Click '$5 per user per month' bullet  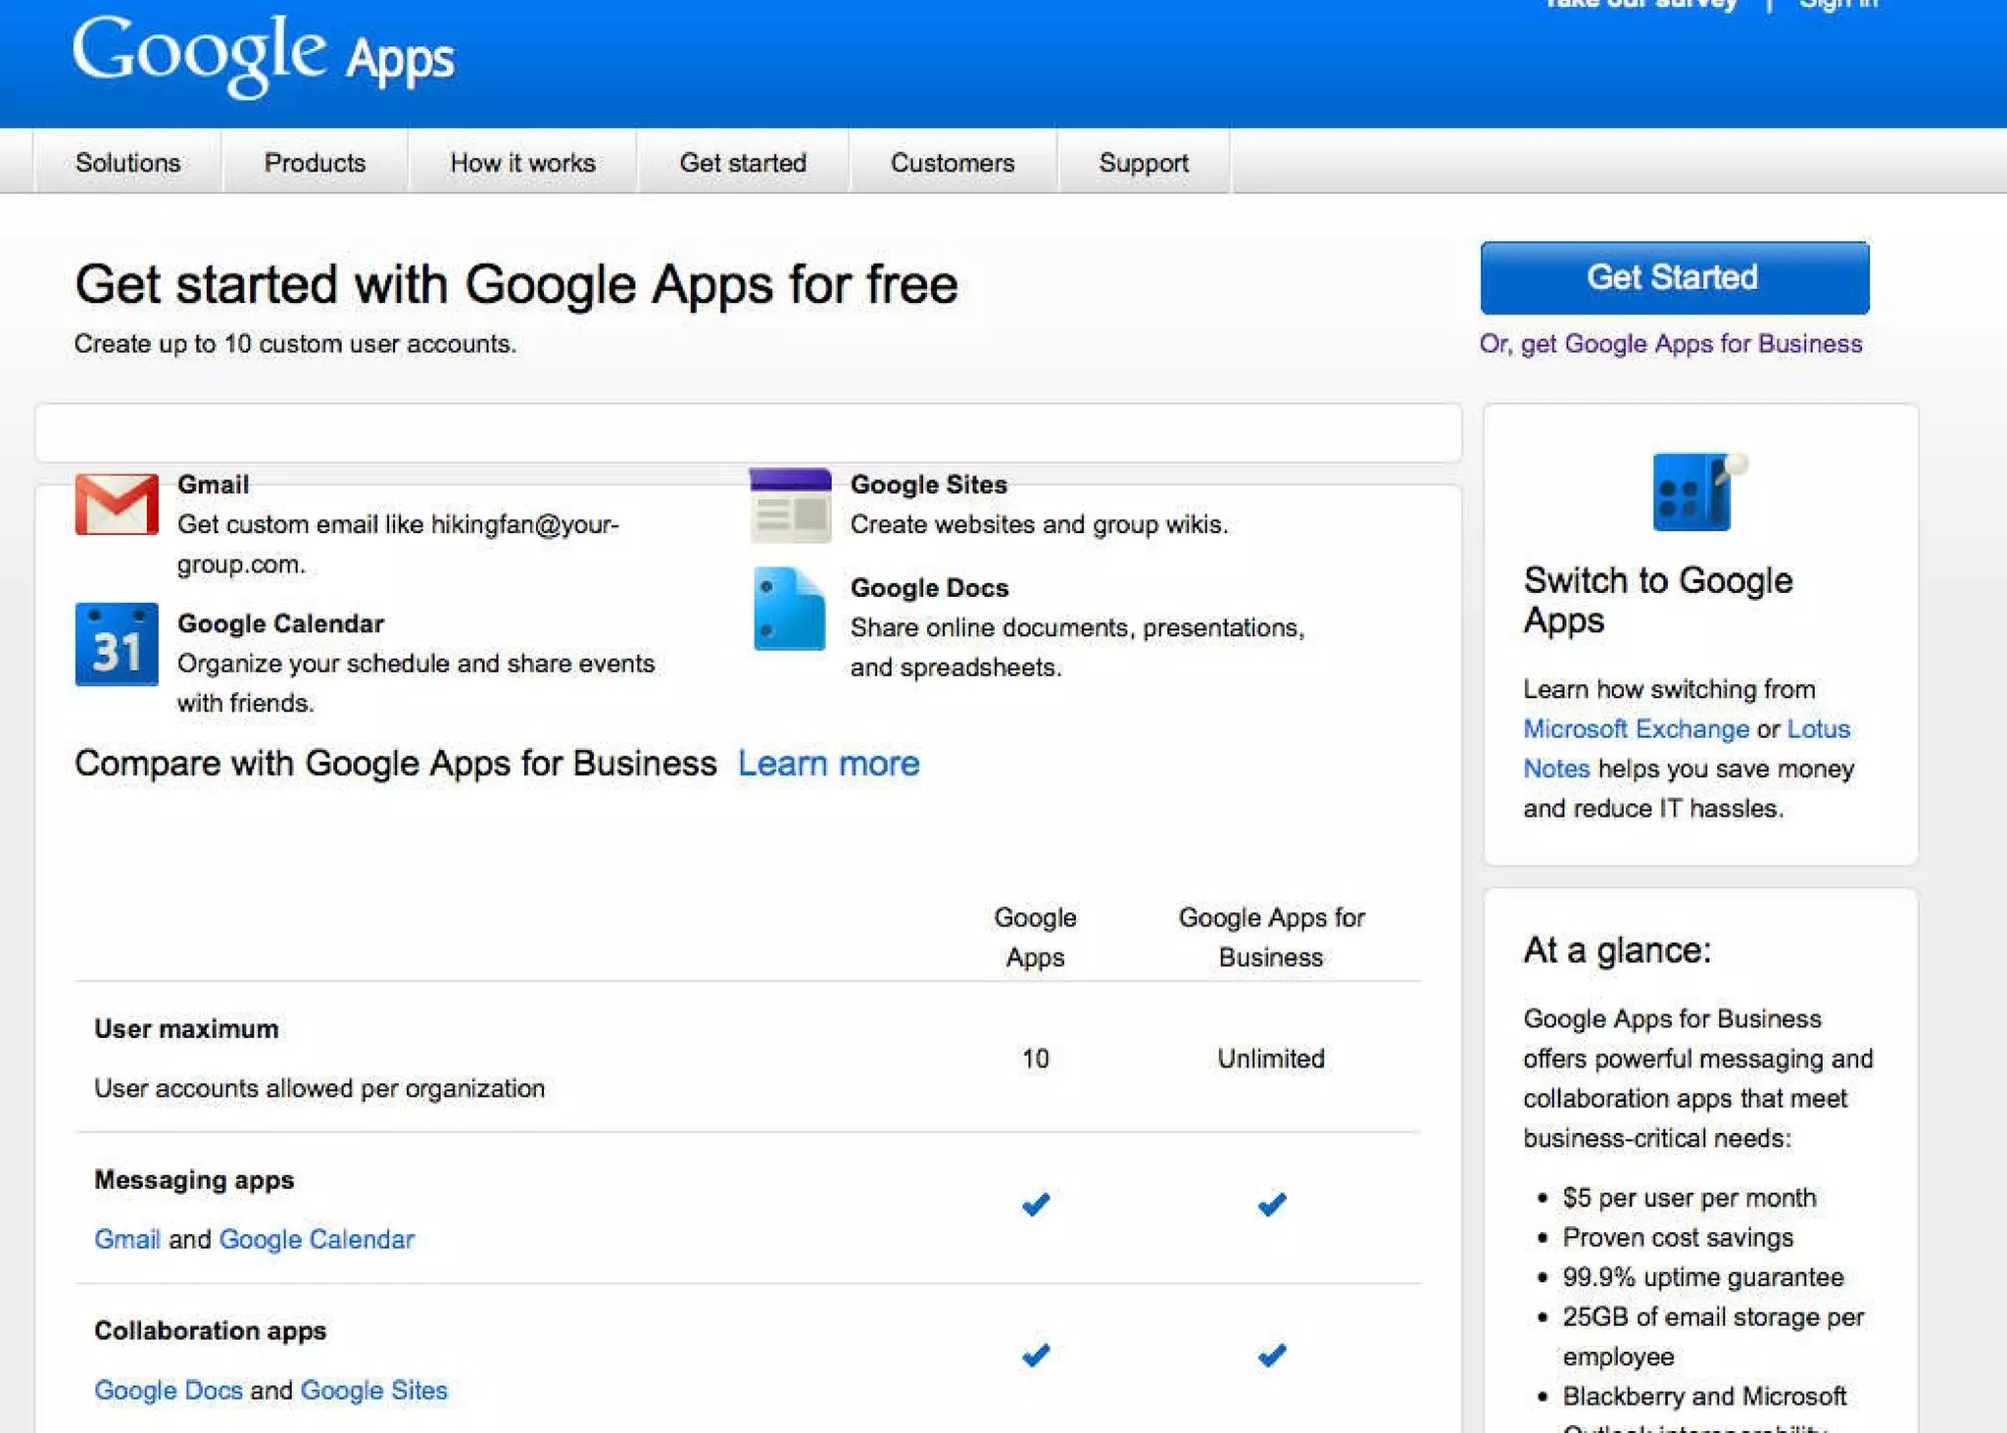(x=1689, y=1198)
